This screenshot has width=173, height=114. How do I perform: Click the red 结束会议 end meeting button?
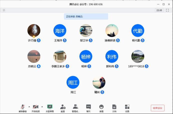(x=158, y=108)
